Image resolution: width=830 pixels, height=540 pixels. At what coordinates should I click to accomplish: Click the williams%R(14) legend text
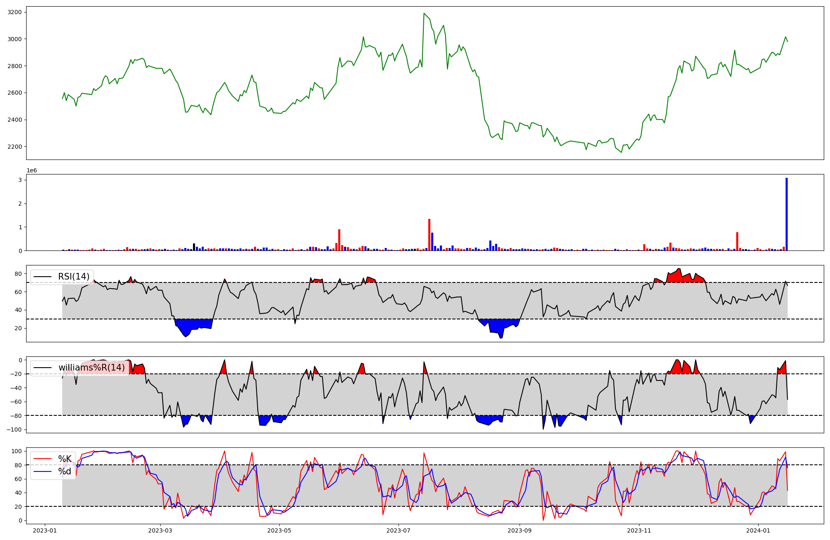91,368
